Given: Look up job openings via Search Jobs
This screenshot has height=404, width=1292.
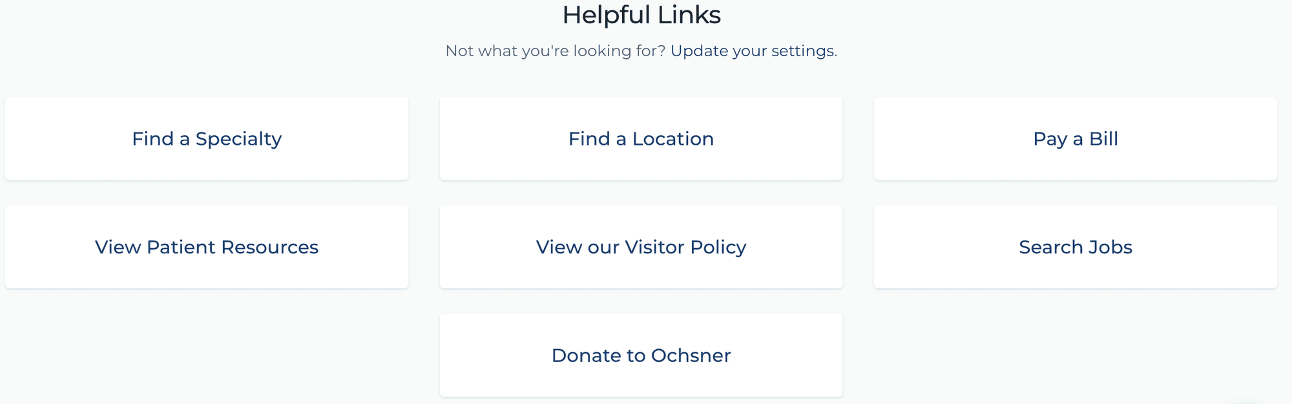Looking at the screenshot, I should click(1075, 247).
